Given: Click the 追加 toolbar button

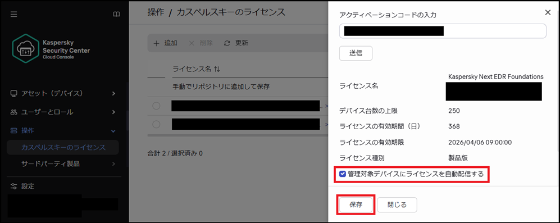Looking at the screenshot, I should coord(165,43).
